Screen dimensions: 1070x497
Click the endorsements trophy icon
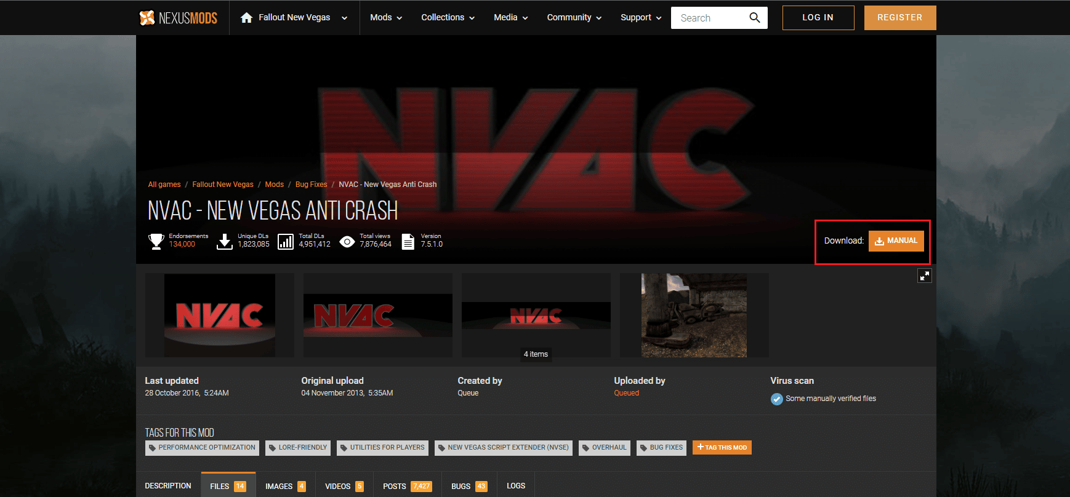156,241
